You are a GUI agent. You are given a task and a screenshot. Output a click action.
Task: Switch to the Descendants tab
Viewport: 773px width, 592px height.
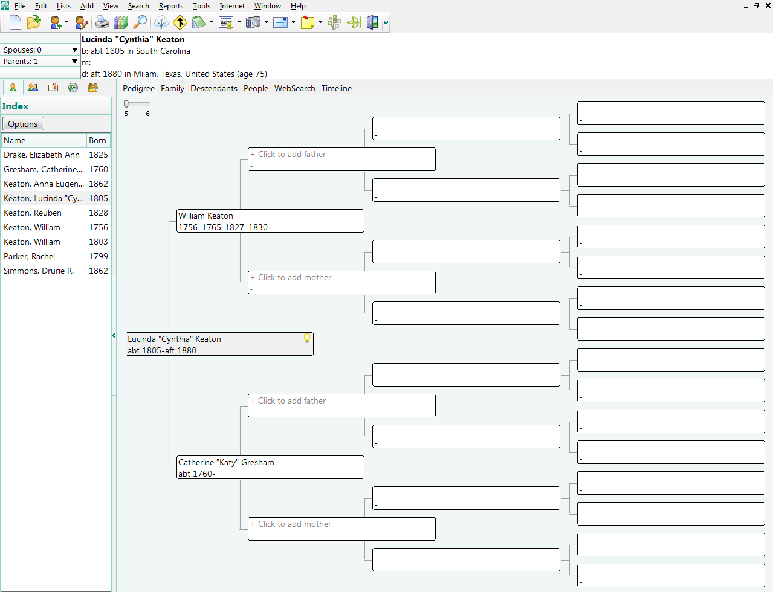pos(214,88)
